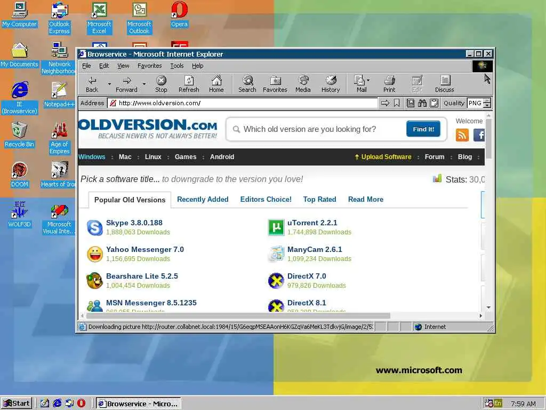Switch to Editors Choice! tab
This screenshot has width=546, height=410.
[266, 199]
